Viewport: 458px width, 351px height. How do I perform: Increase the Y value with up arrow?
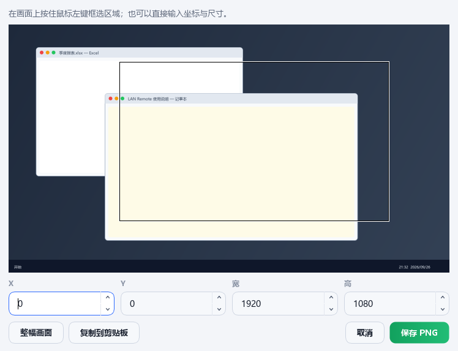click(219, 298)
